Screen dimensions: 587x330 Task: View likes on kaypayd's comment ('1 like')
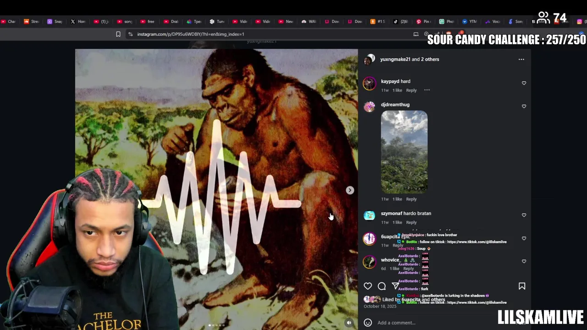point(397,90)
